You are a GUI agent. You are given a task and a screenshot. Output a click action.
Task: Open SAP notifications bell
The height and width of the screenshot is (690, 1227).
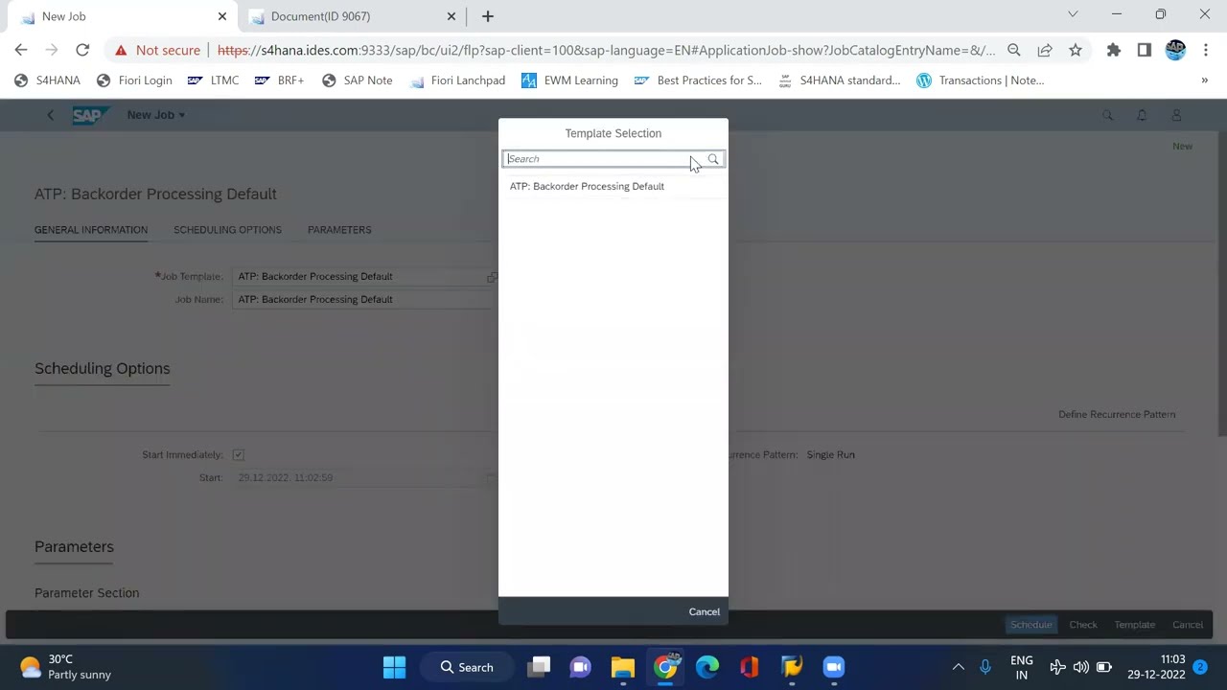click(1142, 115)
